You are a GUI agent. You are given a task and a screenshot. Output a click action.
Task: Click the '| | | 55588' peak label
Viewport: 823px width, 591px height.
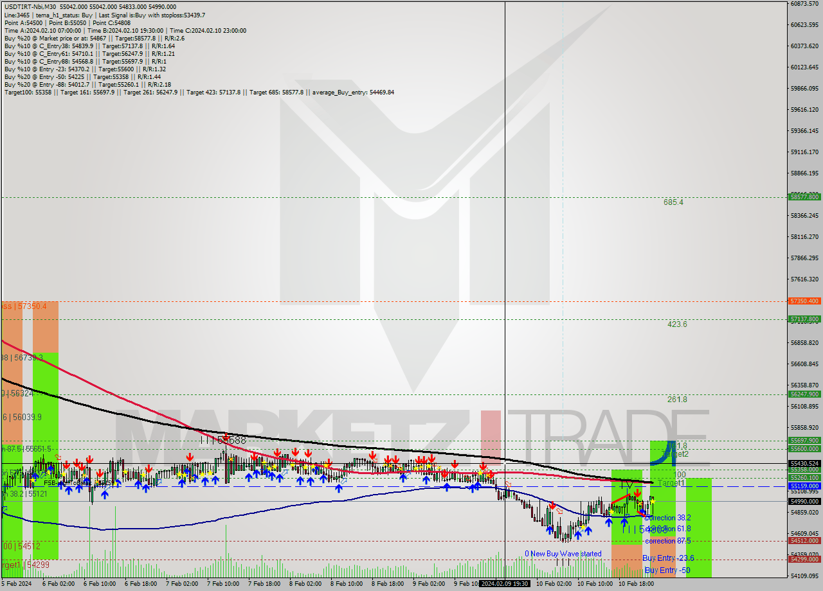[x=223, y=441]
